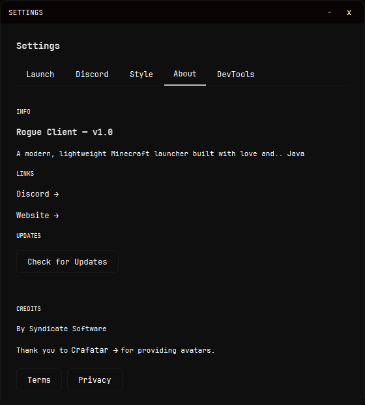Switch to the Launch tab
This screenshot has width=365, height=405.
pyautogui.click(x=40, y=74)
